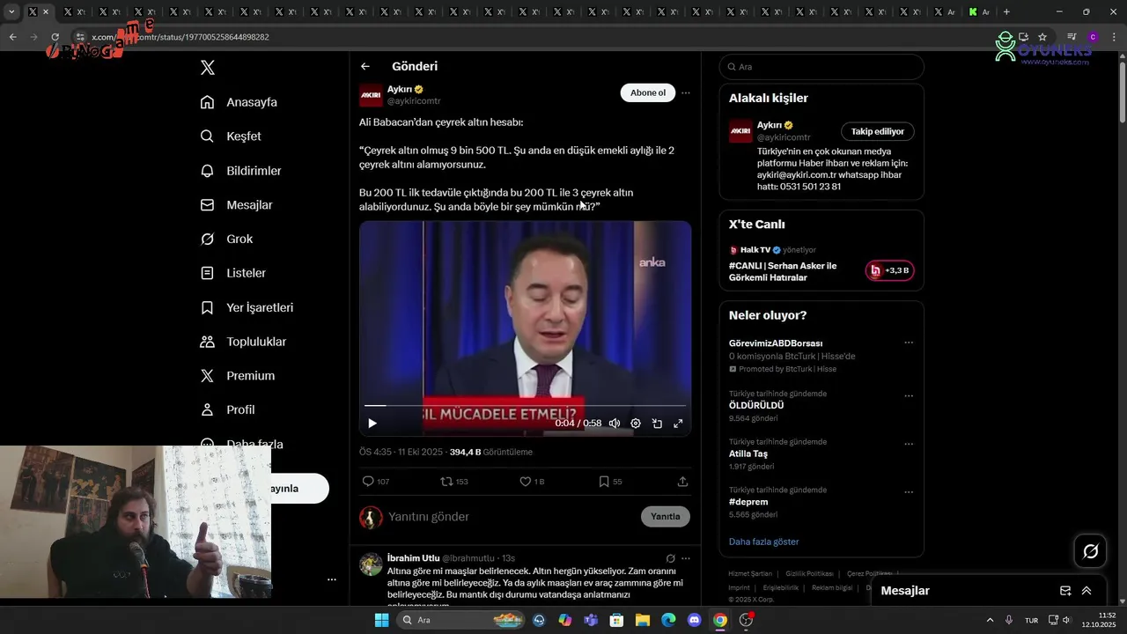Open video settings gear
Image resolution: width=1127 pixels, height=634 pixels.
pos(636,424)
